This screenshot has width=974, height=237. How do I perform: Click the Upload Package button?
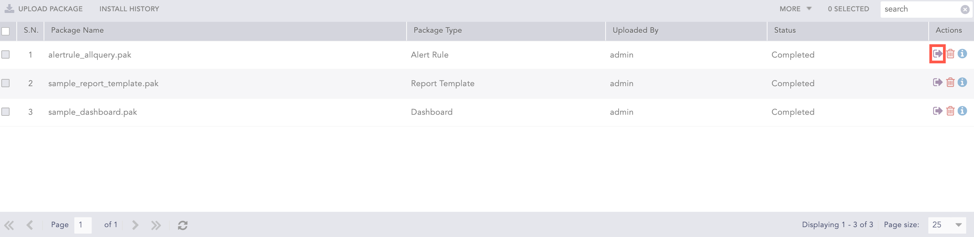pyautogui.click(x=45, y=9)
